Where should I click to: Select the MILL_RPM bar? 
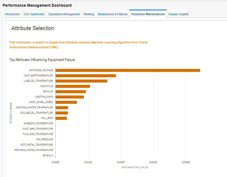61,118
